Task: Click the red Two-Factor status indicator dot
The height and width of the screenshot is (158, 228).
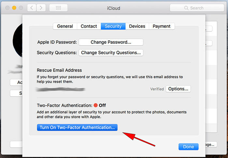Action: click(95, 105)
